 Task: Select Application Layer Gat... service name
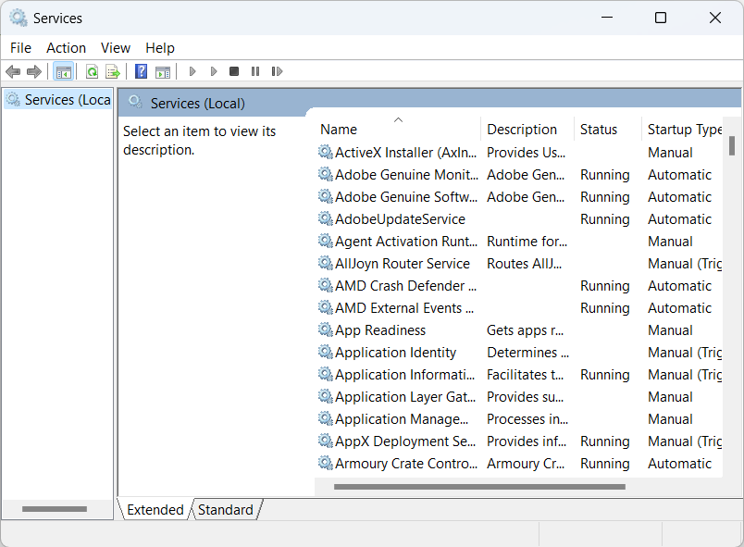[405, 397]
